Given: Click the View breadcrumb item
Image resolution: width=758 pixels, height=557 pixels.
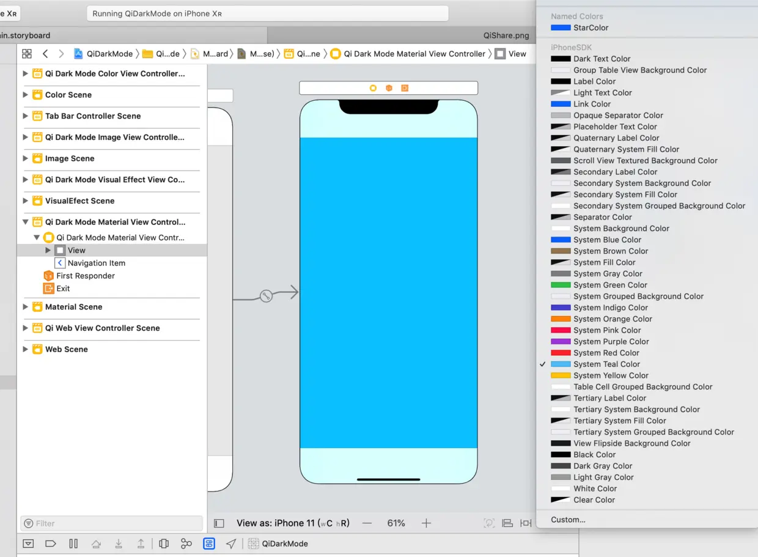Looking at the screenshot, I should tap(510, 54).
